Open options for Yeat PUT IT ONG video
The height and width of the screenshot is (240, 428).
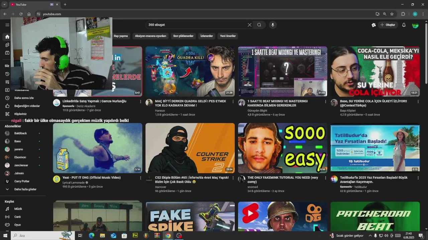tap(140, 178)
